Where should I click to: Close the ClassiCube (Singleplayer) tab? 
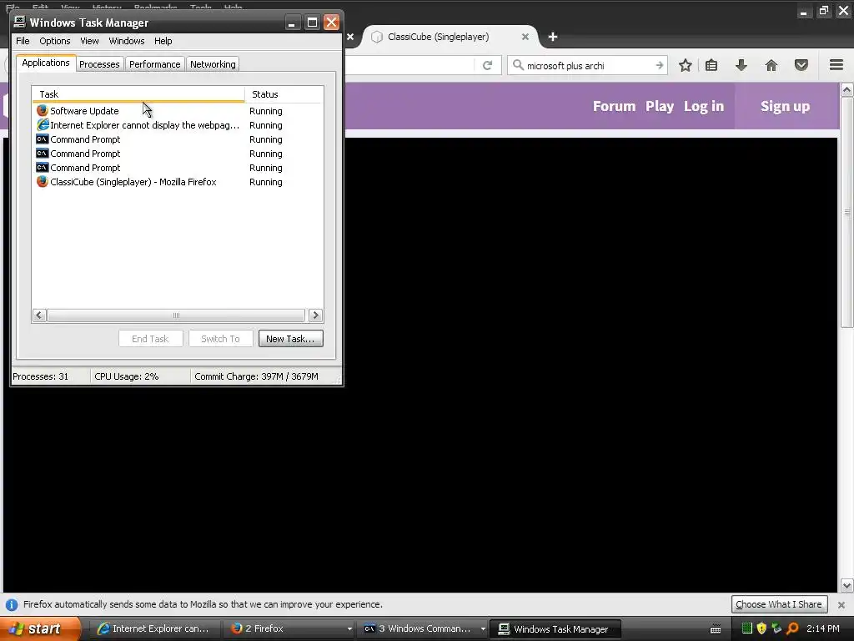pyautogui.click(x=525, y=37)
